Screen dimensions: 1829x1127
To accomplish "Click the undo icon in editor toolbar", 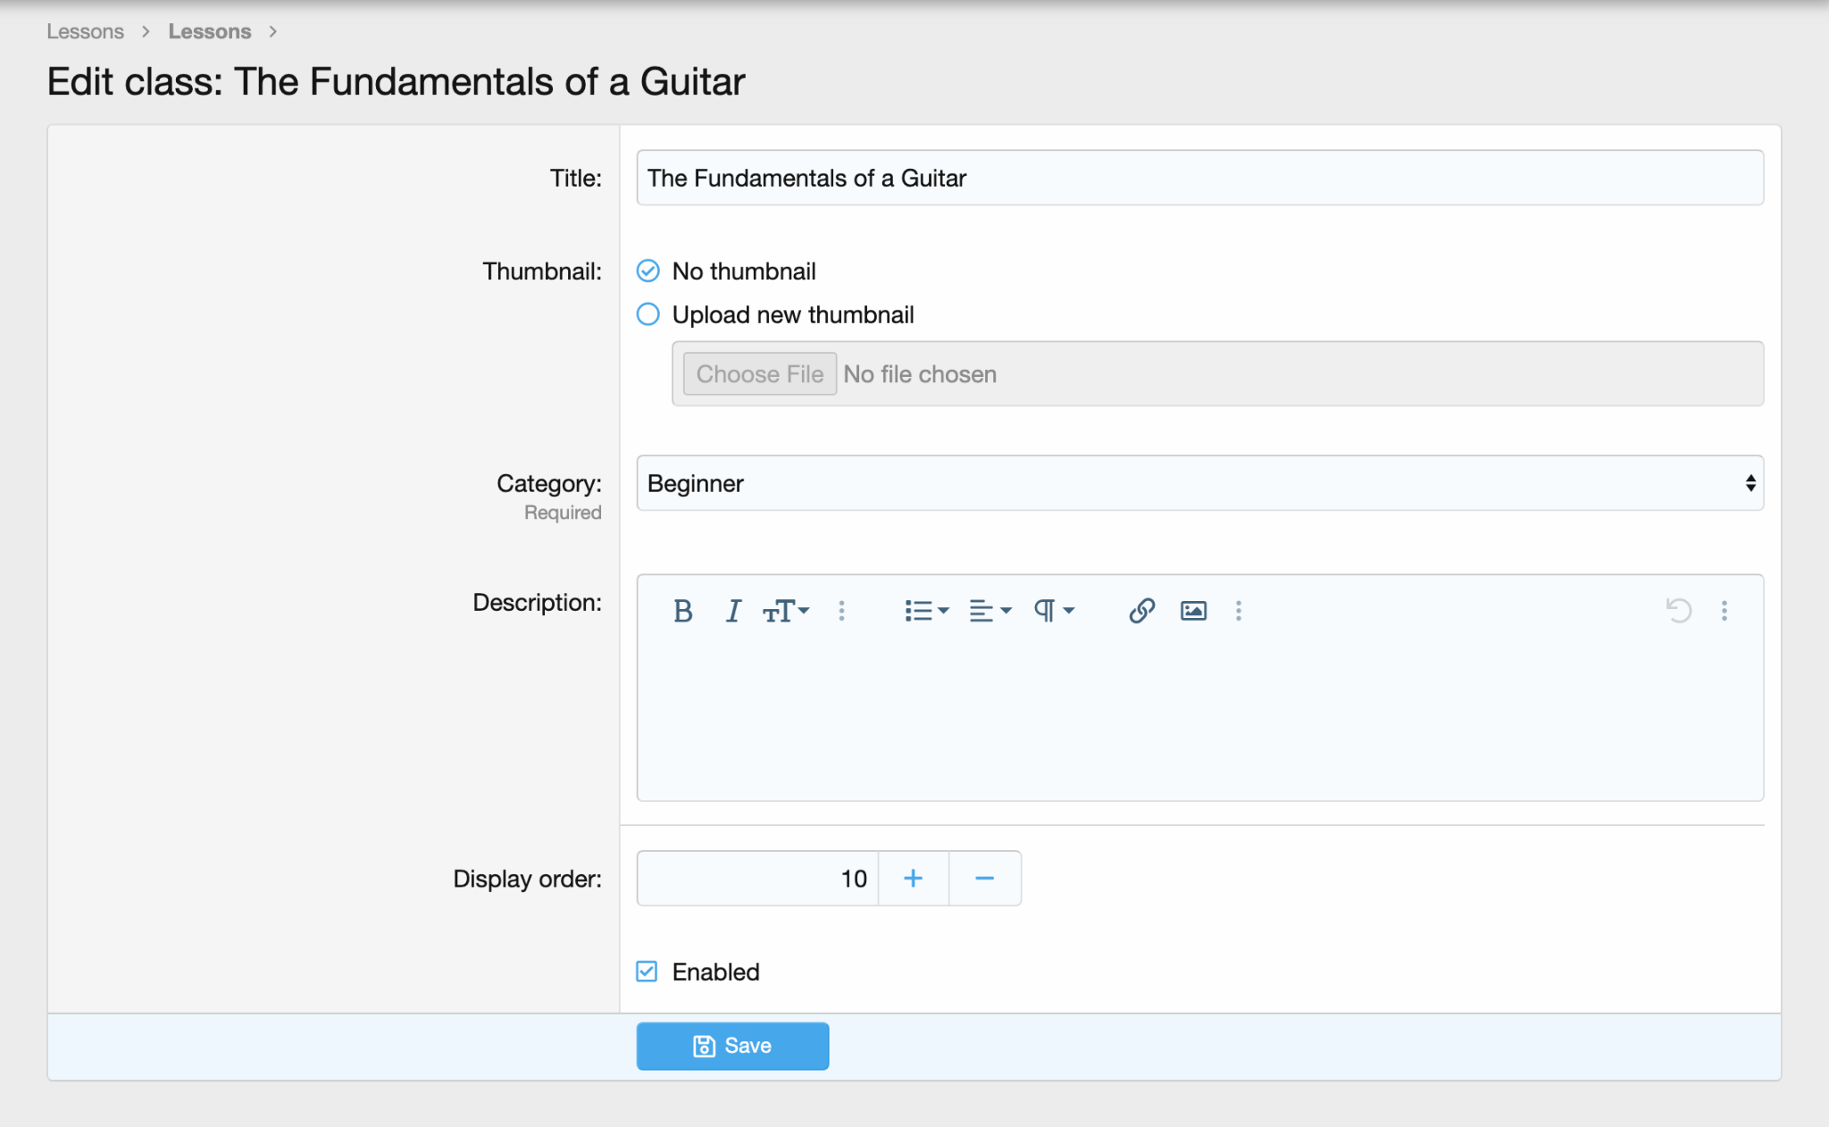I will tap(1678, 611).
